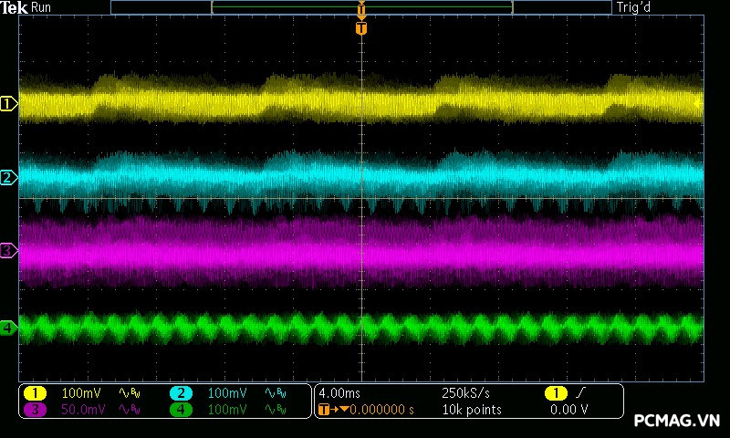Click the trigger source channel 1 badge

coord(556,392)
